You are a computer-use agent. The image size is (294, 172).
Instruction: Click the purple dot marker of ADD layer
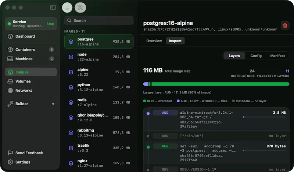tap(148, 113)
